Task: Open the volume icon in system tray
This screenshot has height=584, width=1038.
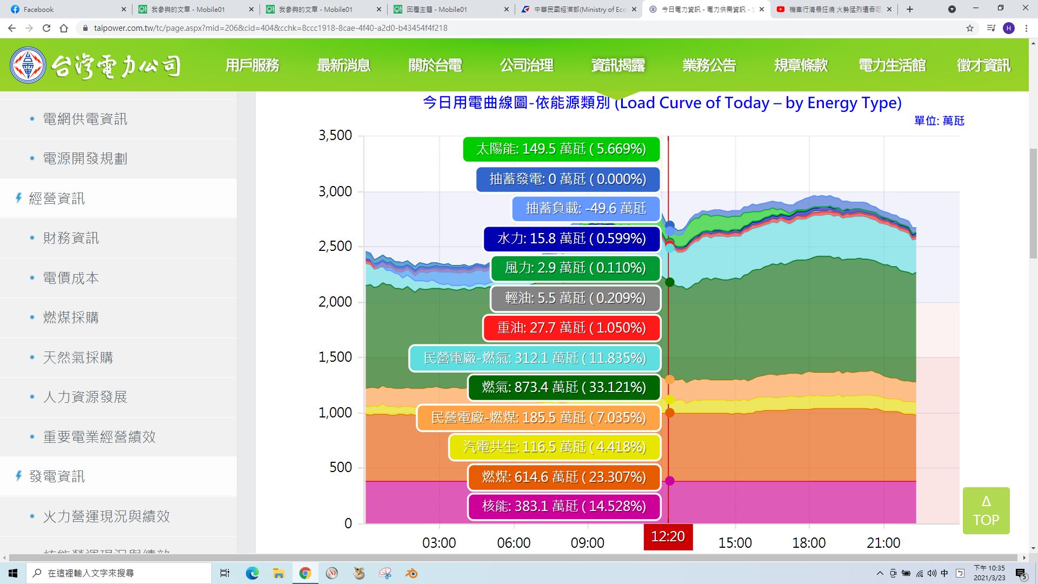Action: pos(931,573)
